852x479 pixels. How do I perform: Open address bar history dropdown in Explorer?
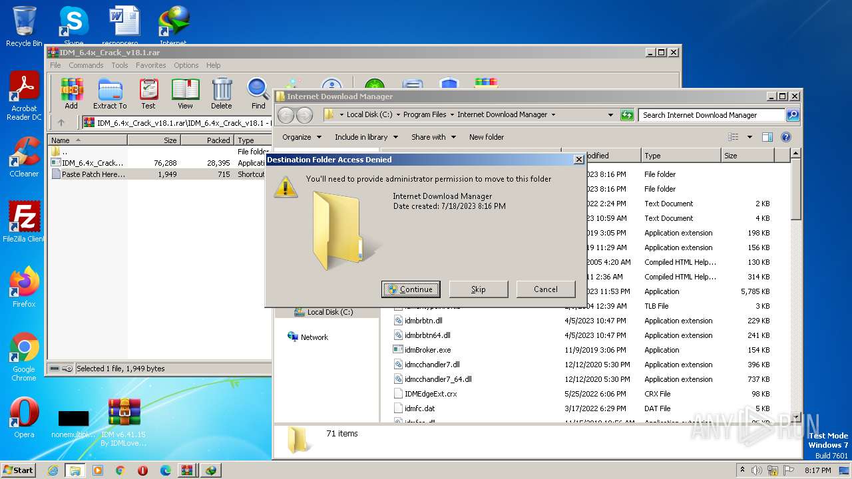[610, 115]
